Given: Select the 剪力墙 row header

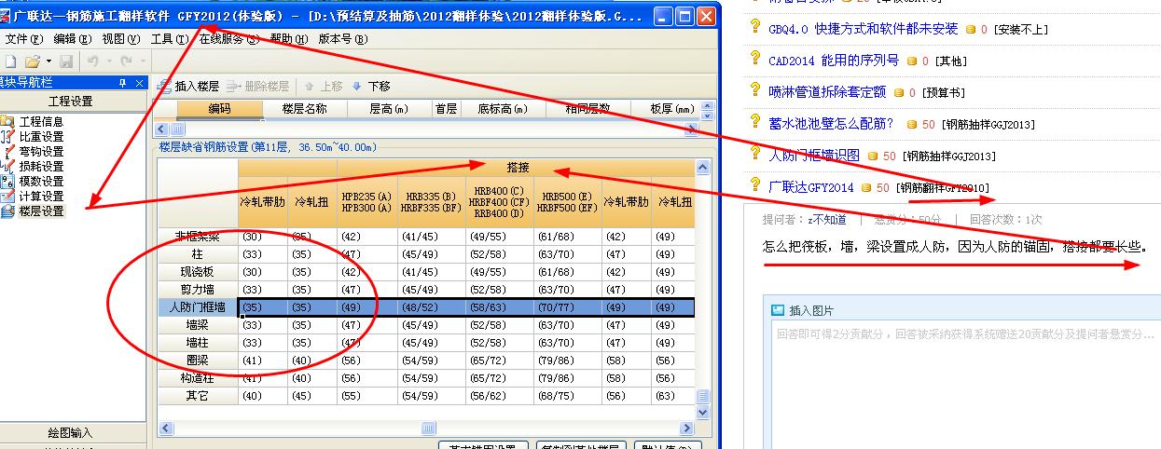Looking at the screenshot, I should click(x=198, y=290).
